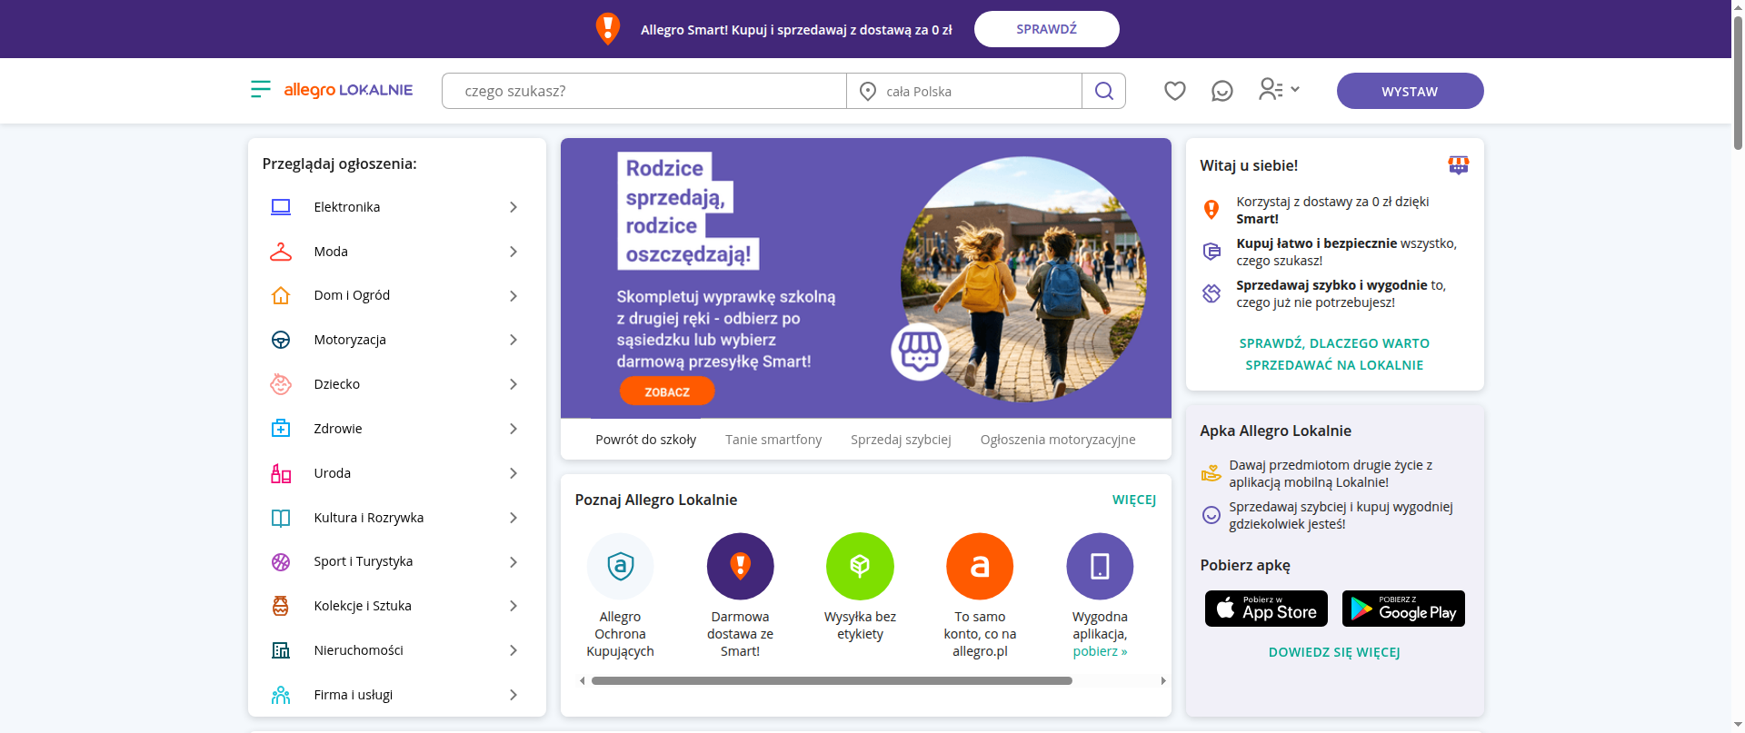
Task: Click the Sport i Turystyka ball icon
Action: click(x=281, y=562)
